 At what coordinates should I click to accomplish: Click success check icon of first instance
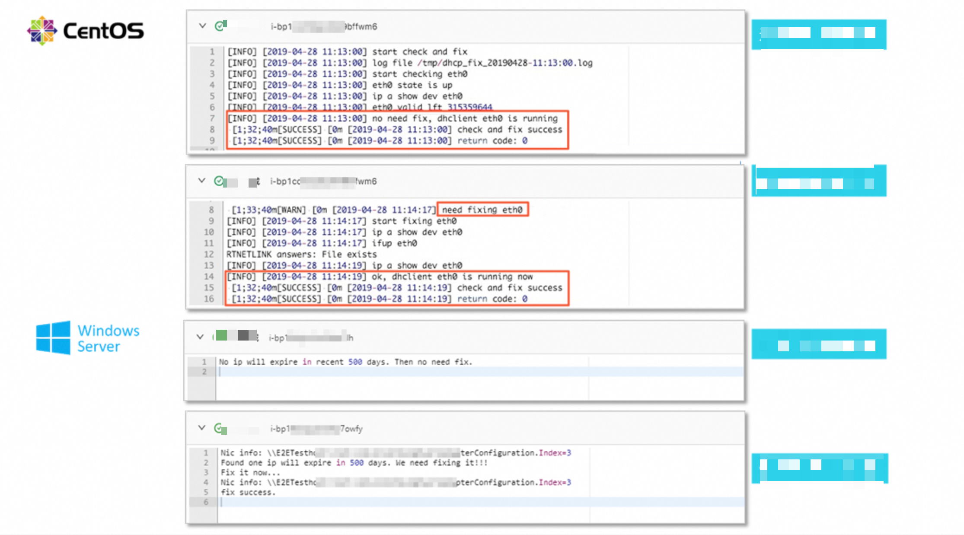[220, 26]
